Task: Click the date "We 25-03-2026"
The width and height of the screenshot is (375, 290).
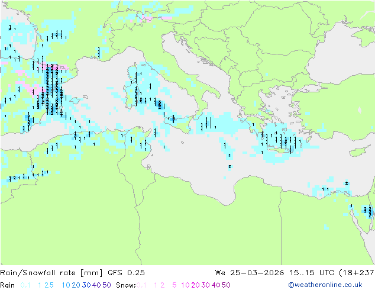Action: (250, 273)
